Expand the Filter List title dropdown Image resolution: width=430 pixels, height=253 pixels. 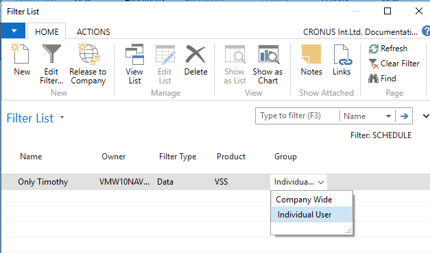(x=62, y=118)
